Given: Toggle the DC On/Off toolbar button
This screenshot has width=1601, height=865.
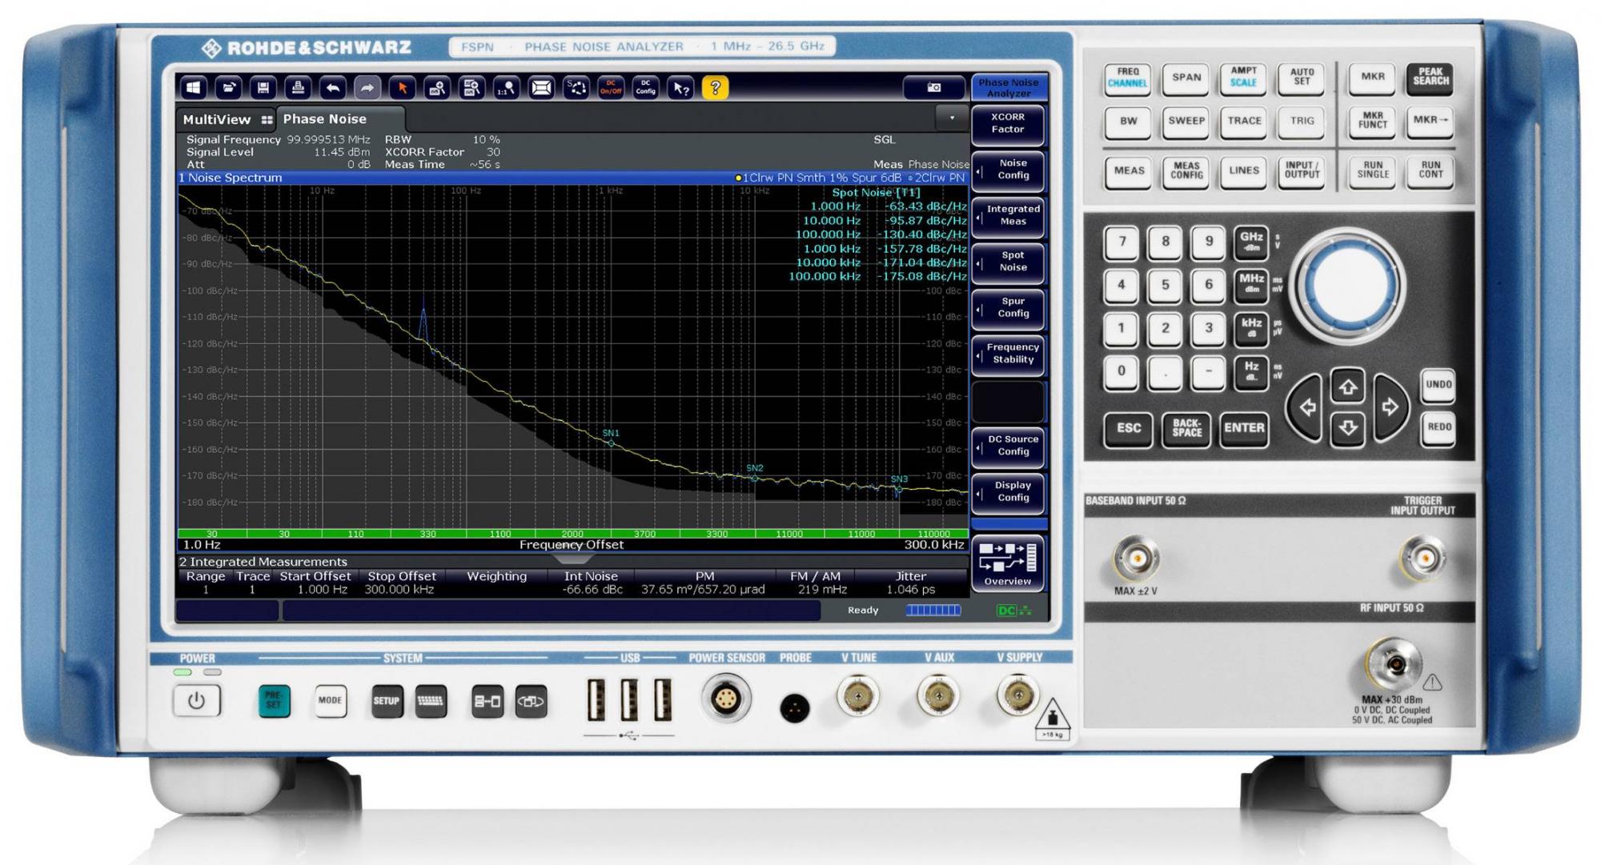Looking at the screenshot, I should (611, 88).
